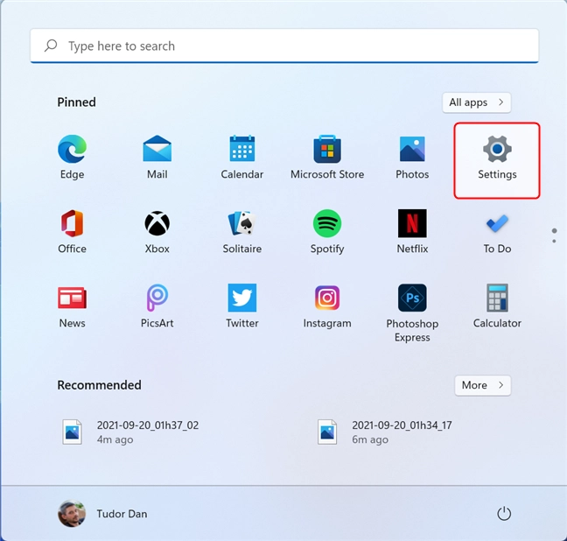Open the To Do app

tap(497, 232)
